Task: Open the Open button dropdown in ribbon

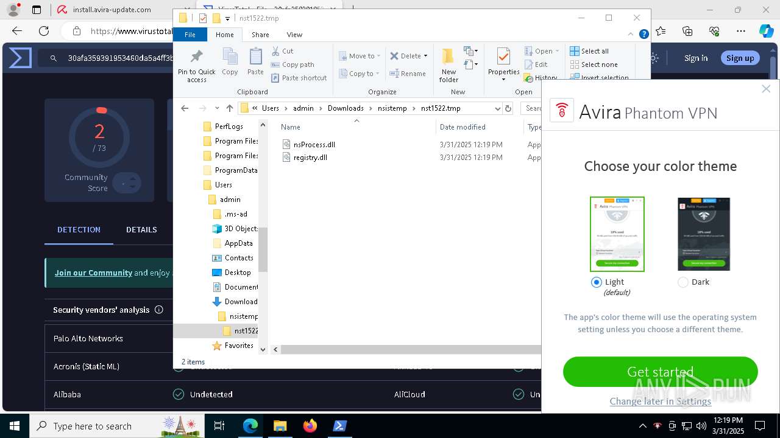Action: pos(556,51)
